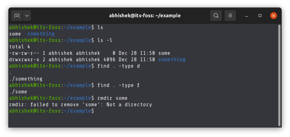Open the hamburger menu

tap(230, 16)
